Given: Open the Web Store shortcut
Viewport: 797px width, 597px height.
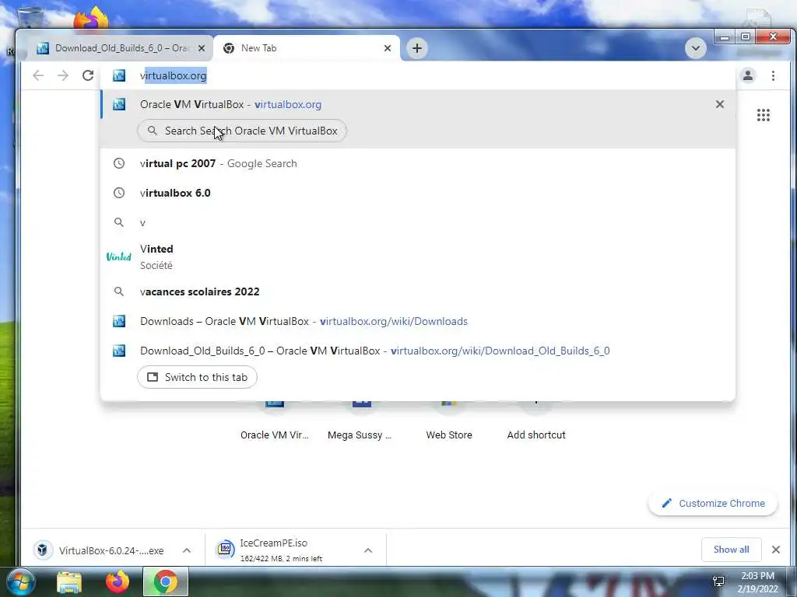Looking at the screenshot, I should click(449, 421).
